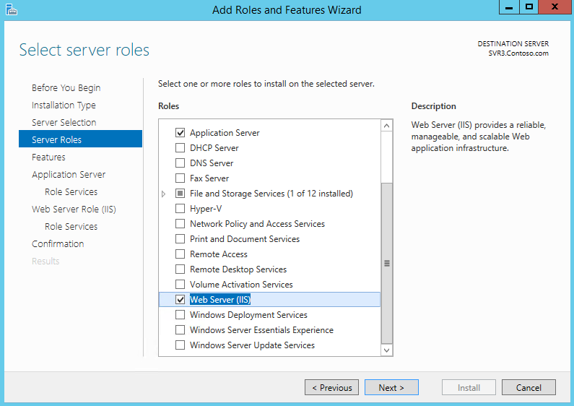This screenshot has width=574, height=406.
Task: Enable the DHCP Server checkbox
Action: pyautogui.click(x=180, y=148)
